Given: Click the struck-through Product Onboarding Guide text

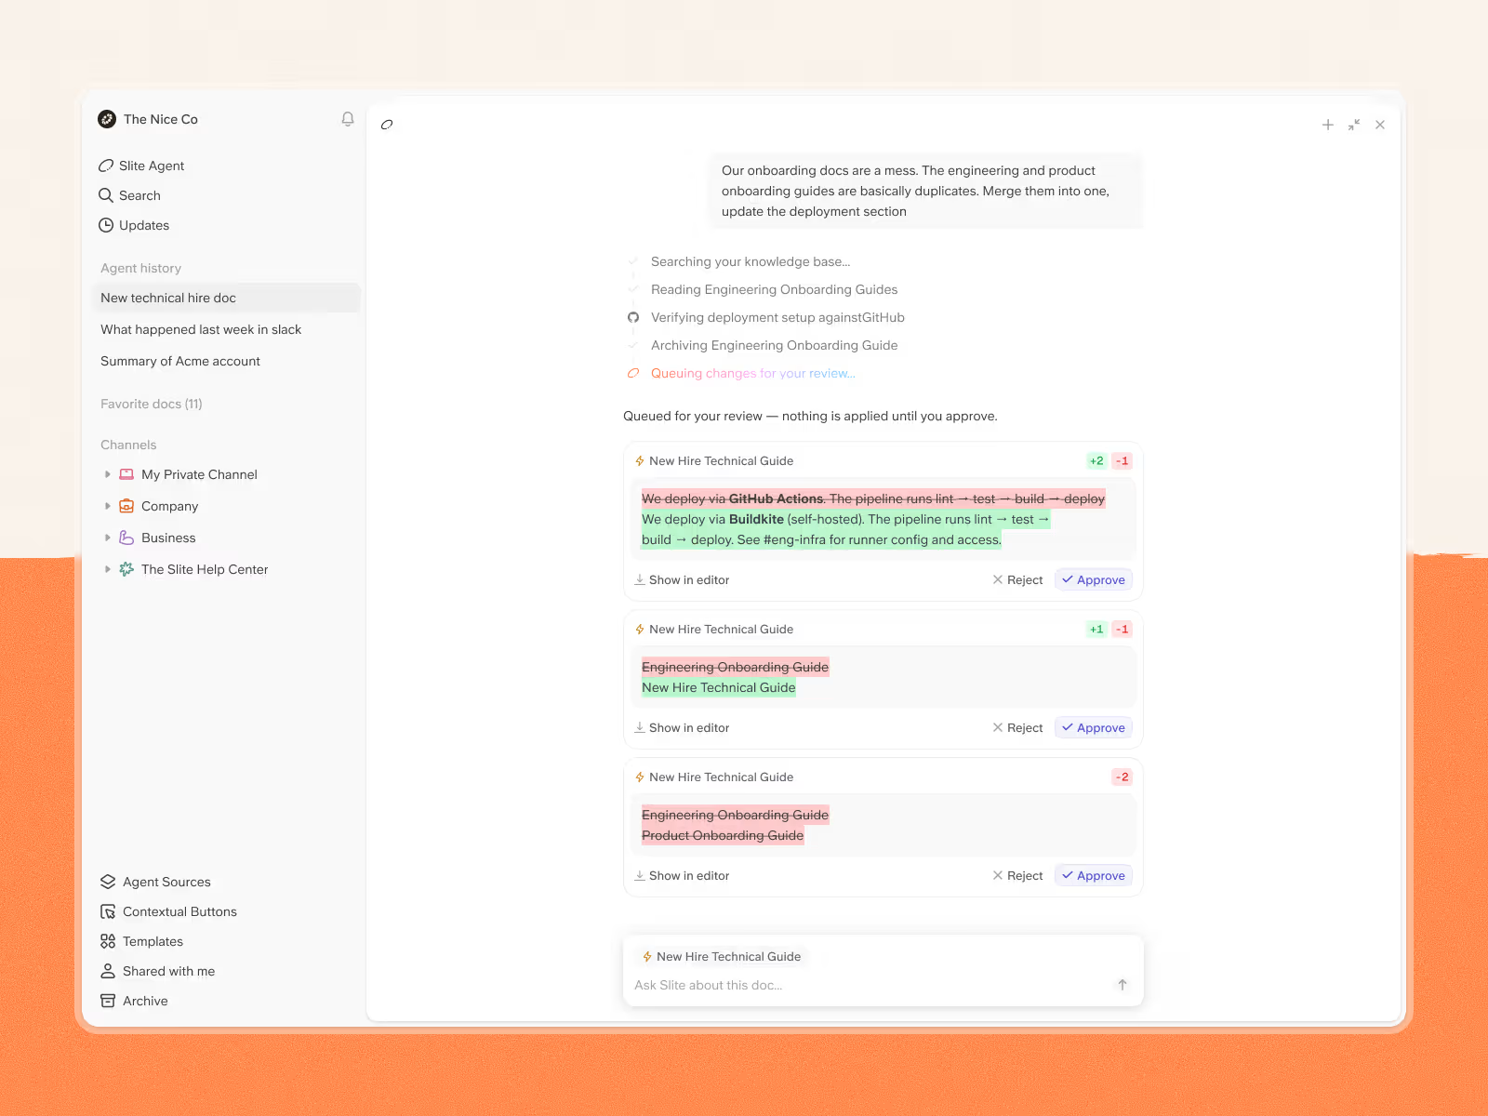Looking at the screenshot, I should coord(723,835).
